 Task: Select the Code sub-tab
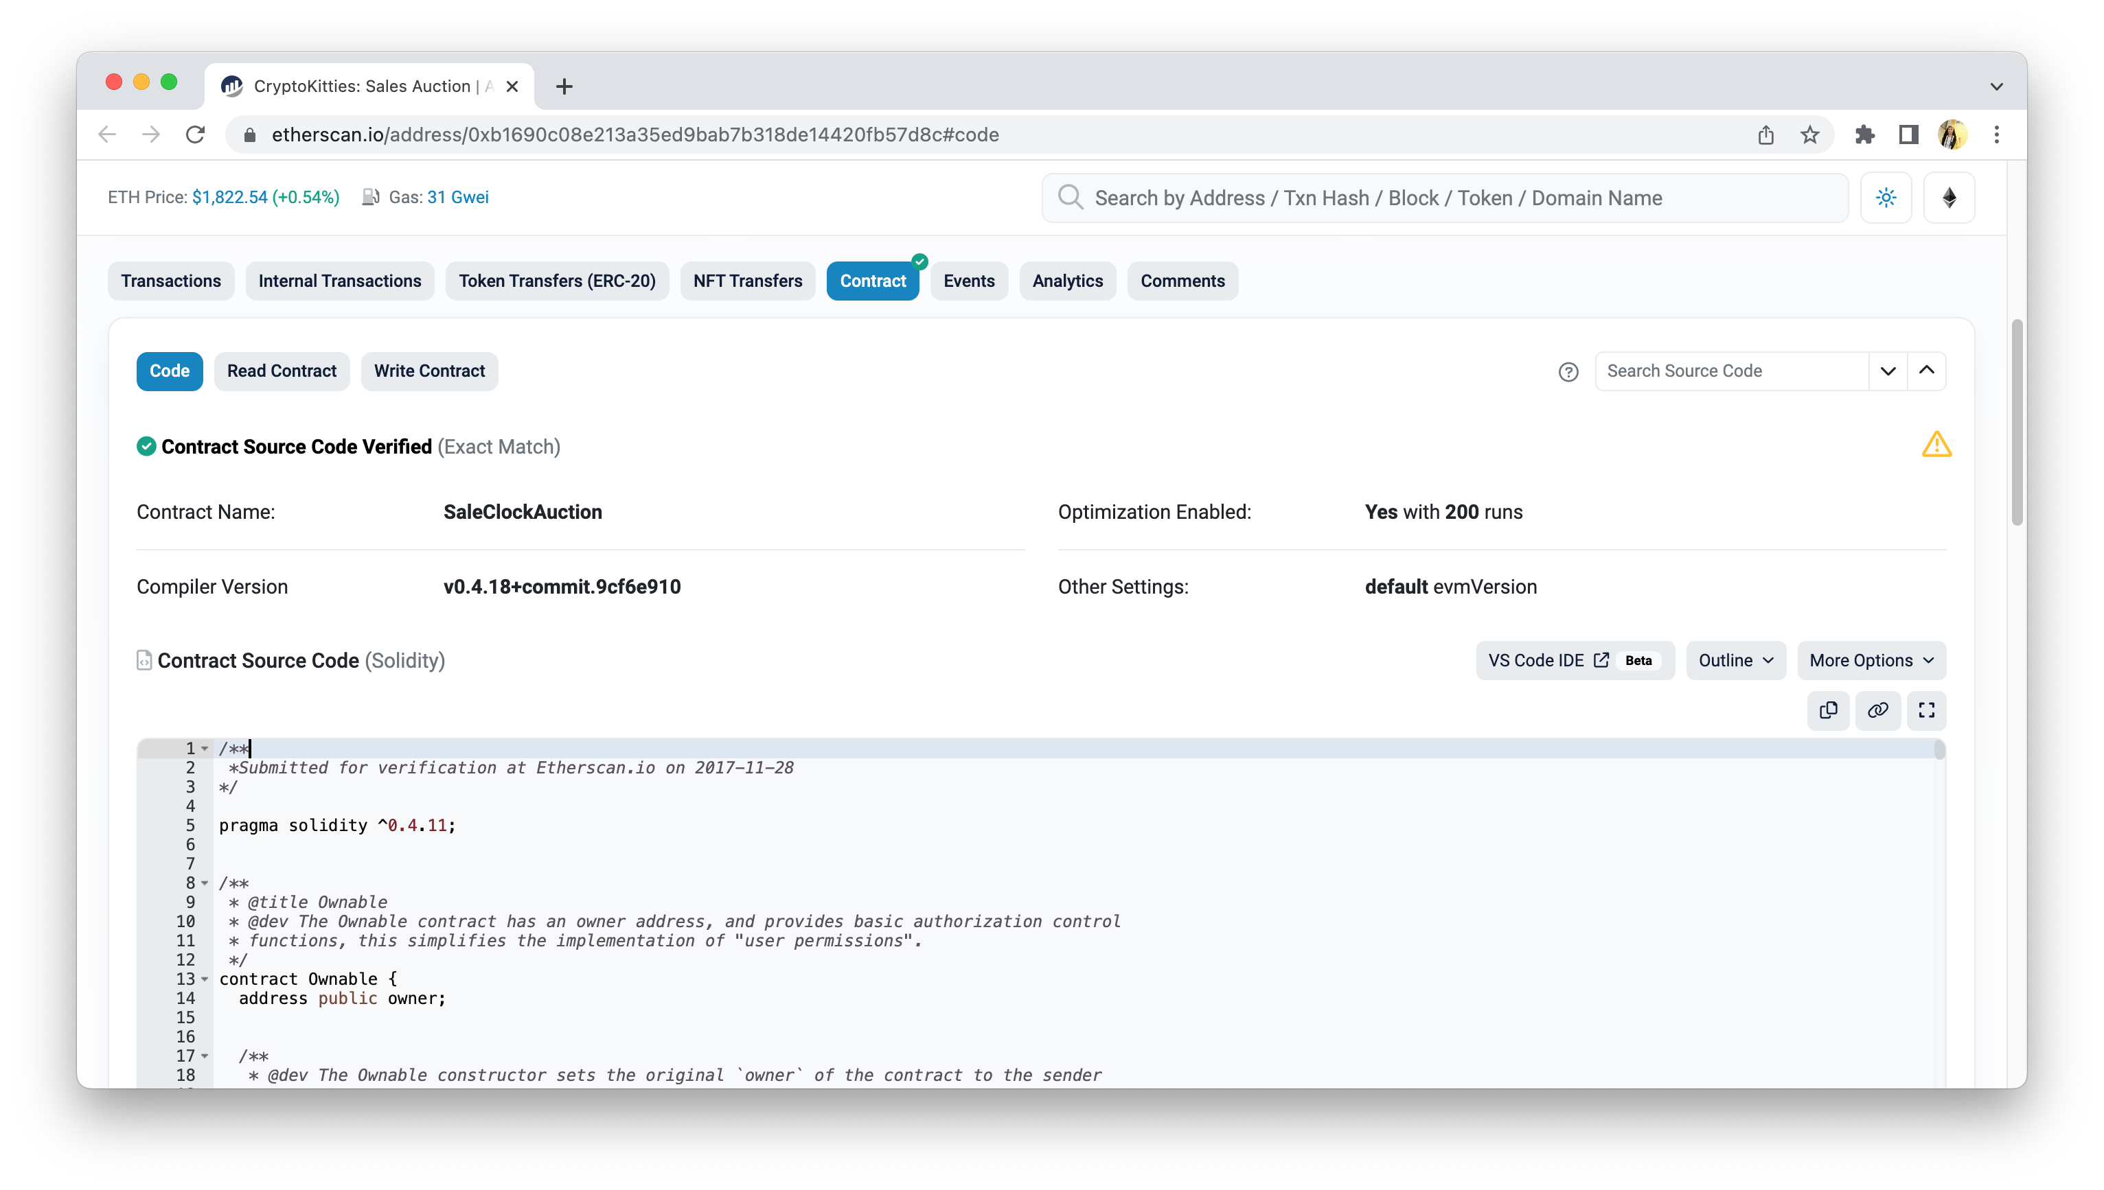[170, 371]
